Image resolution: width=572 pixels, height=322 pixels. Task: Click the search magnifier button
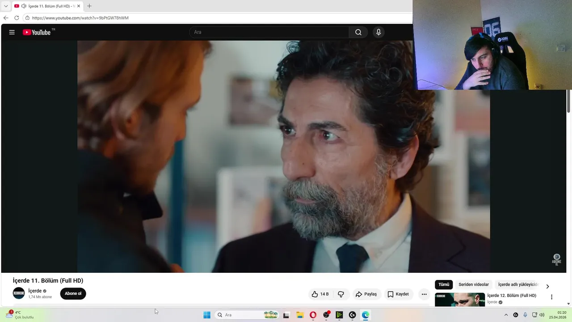[x=358, y=32]
